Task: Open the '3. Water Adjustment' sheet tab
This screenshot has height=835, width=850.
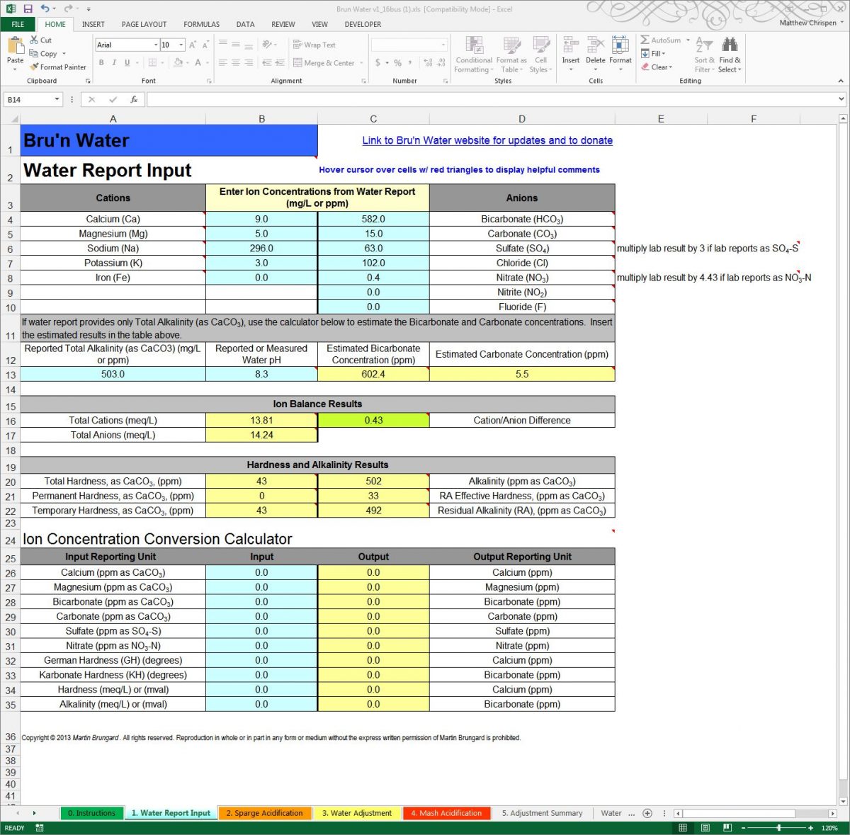Action: point(357,813)
